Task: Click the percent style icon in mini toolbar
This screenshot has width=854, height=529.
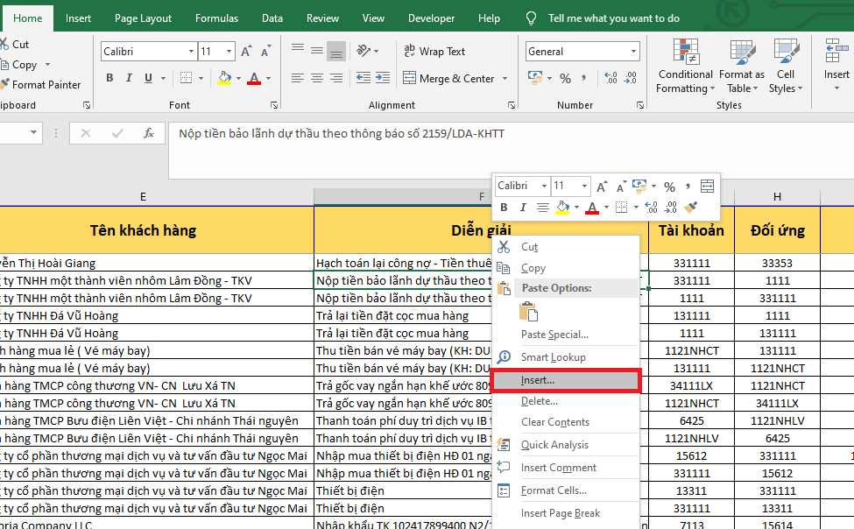Action: 669,187
